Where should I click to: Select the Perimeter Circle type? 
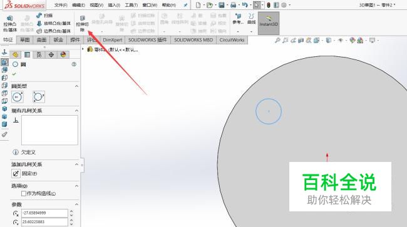39,97
